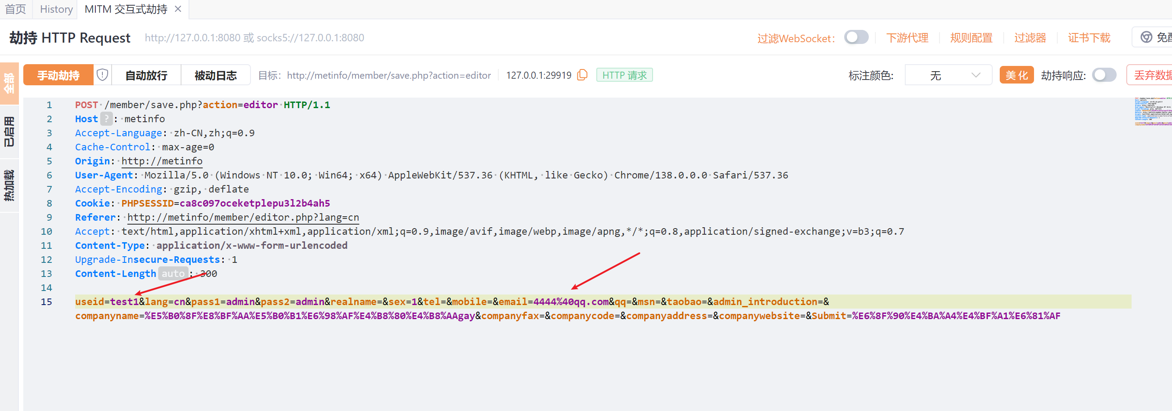Open the 热加载 side panel tab
The height and width of the screenshot is (411, 1172).
click(x=9, y=185)
